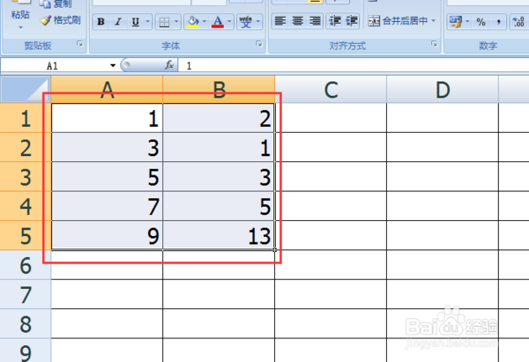The height and width of the screenshot is (362, 529).
Task: Click the Select All corner triangle
Action: tap(26, 89)
